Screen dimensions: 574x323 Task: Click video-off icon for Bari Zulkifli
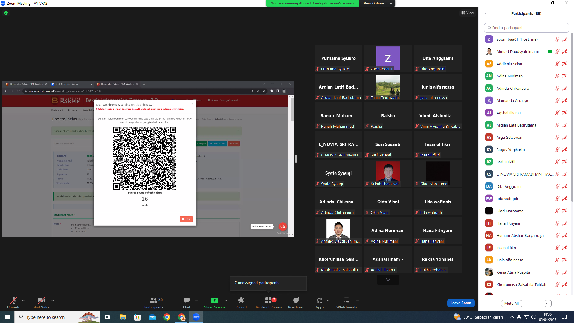564,162
